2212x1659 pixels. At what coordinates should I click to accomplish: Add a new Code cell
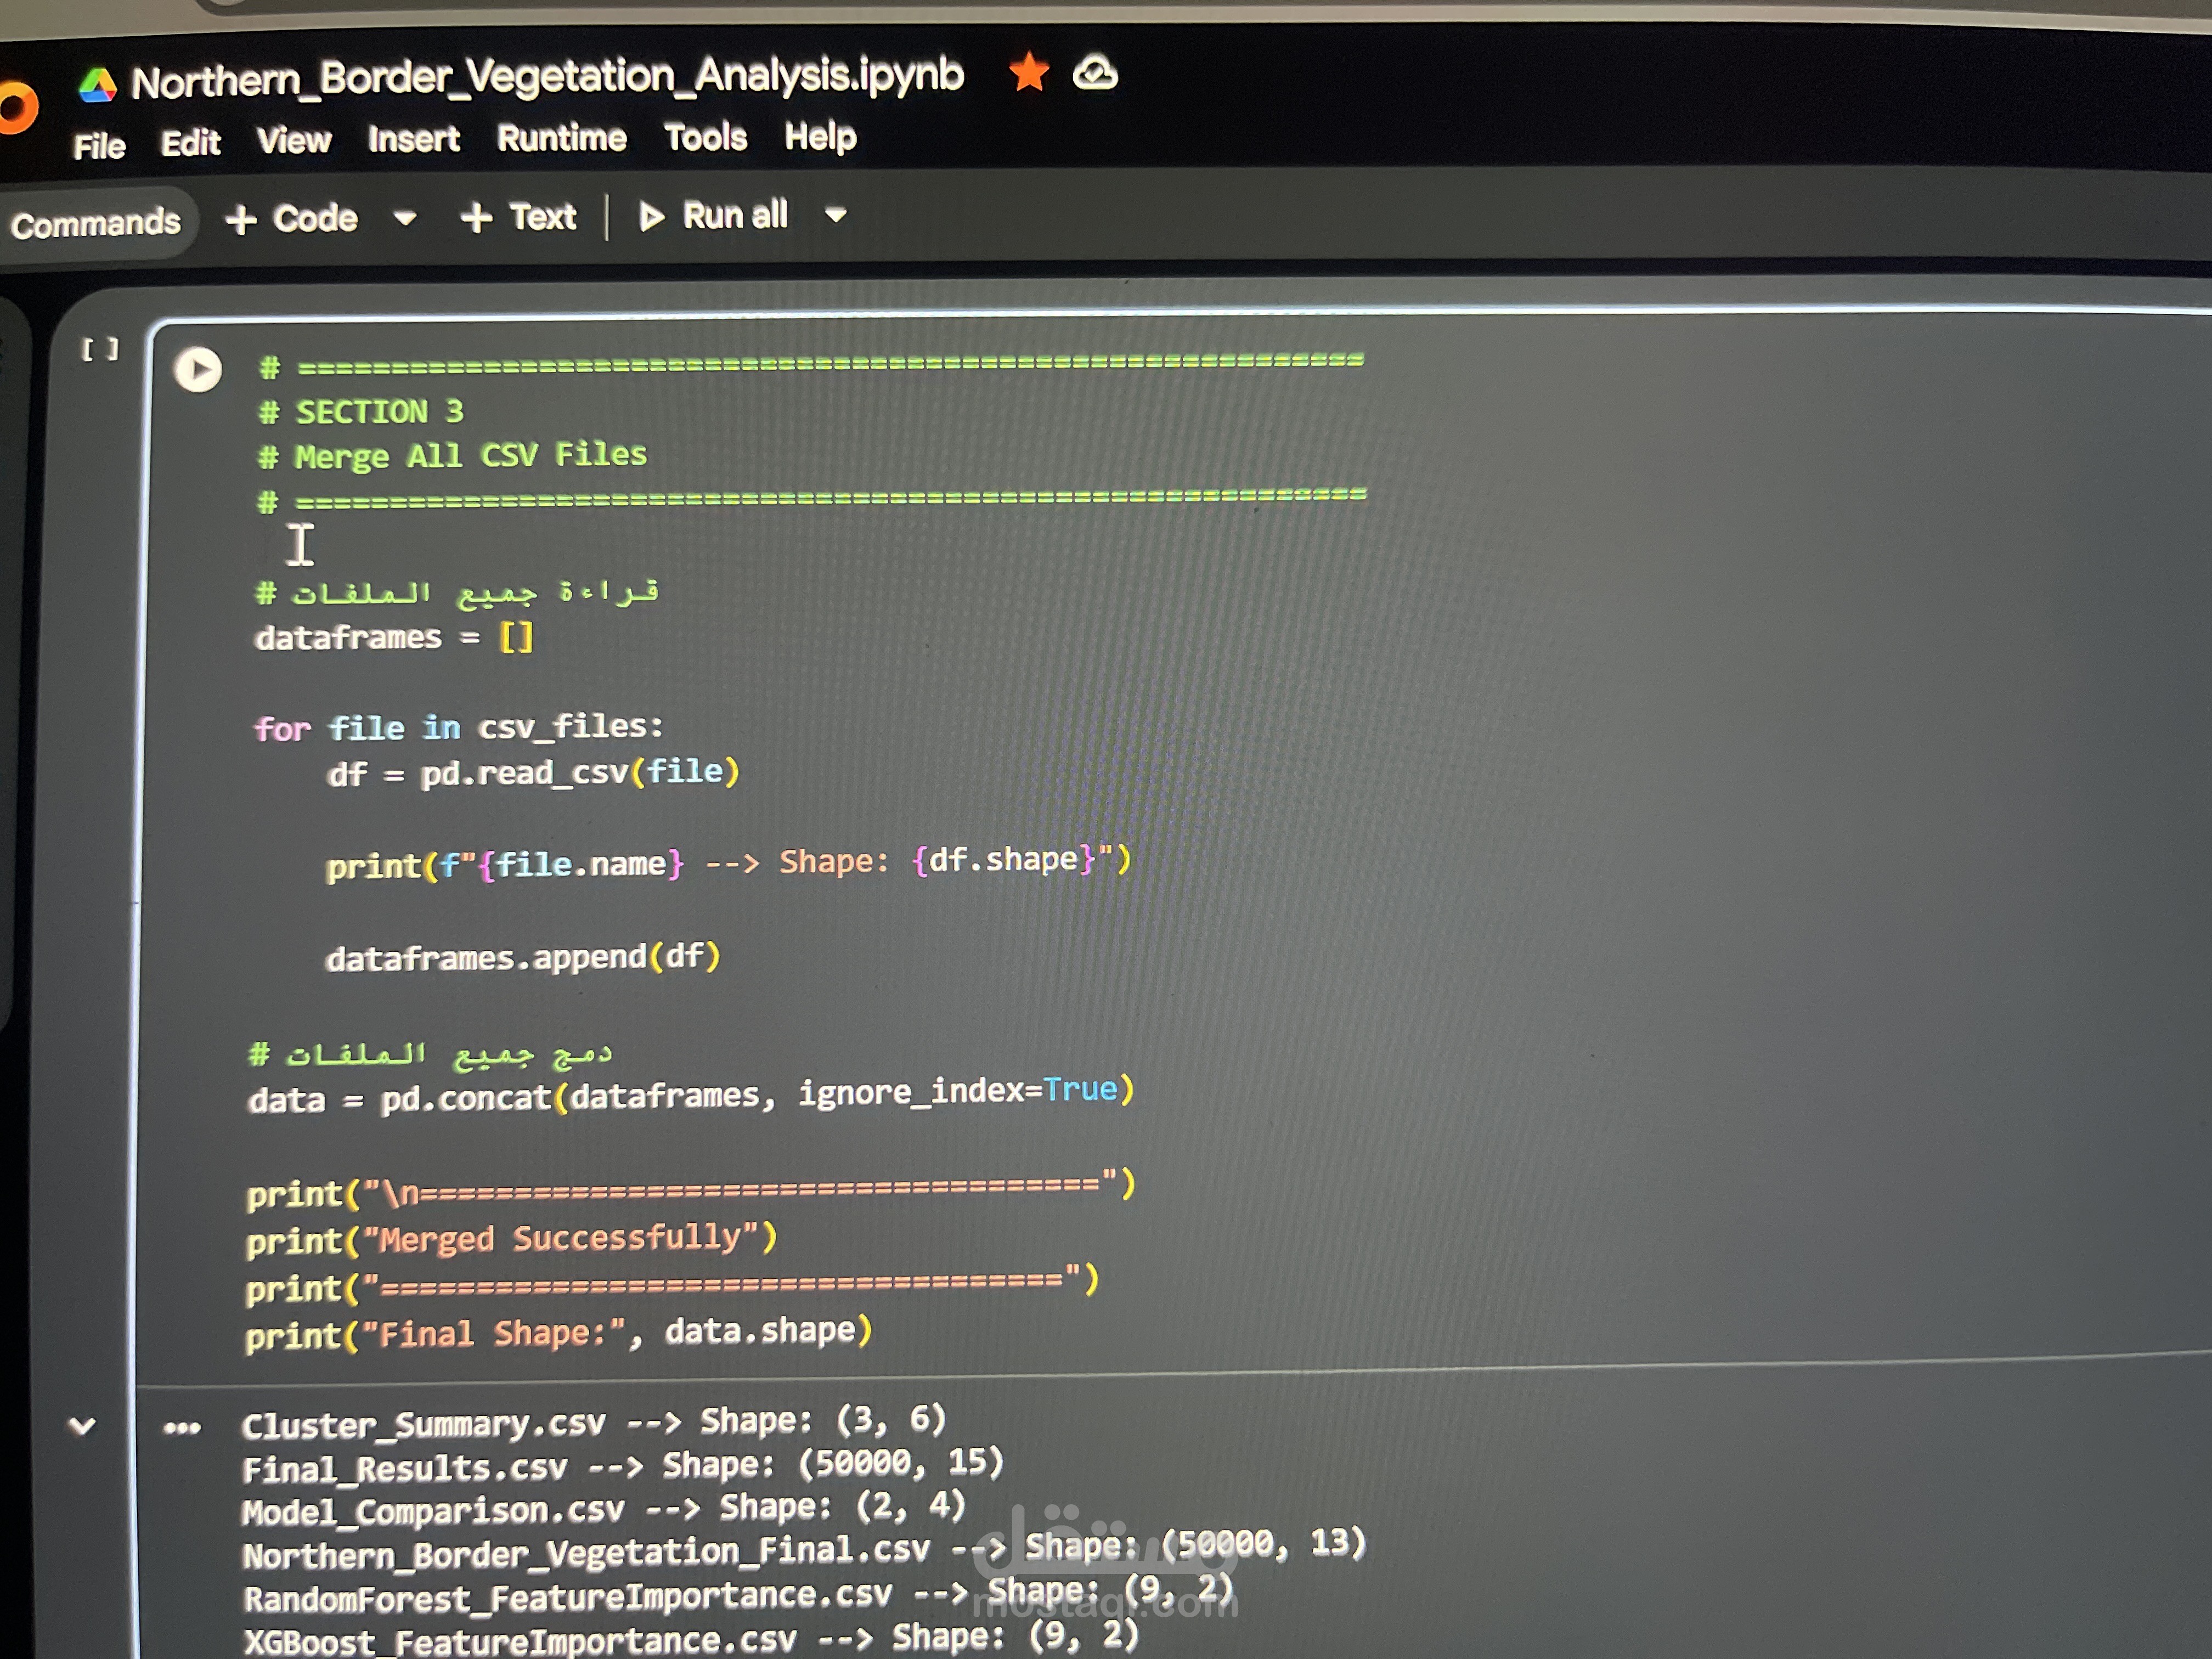(291, 219)
